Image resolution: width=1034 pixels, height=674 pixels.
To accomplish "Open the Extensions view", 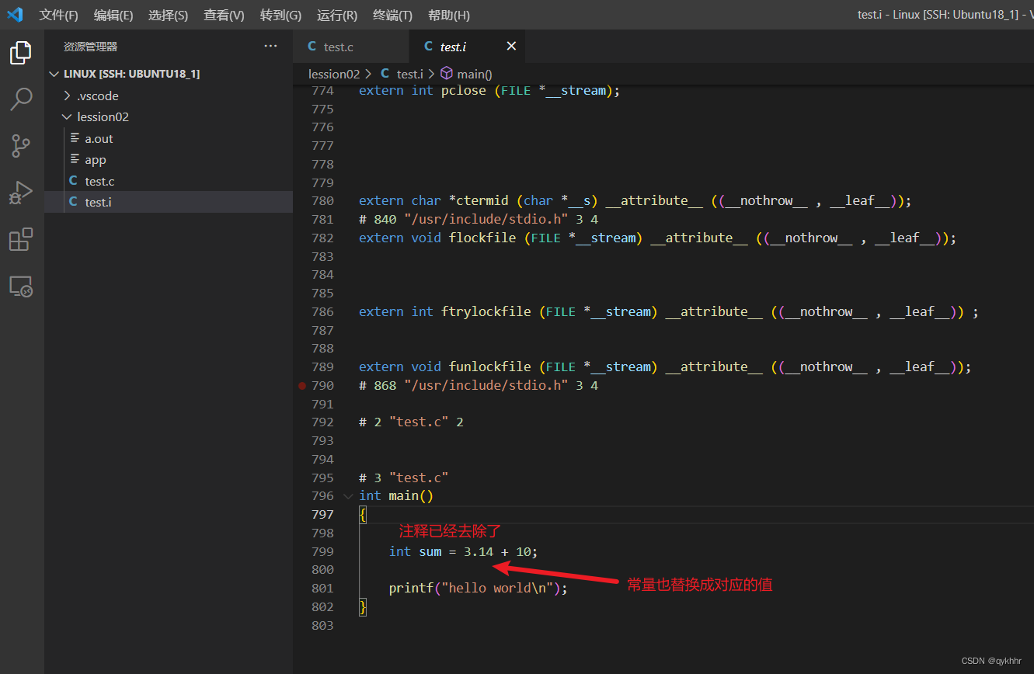I will coord(21,239).
